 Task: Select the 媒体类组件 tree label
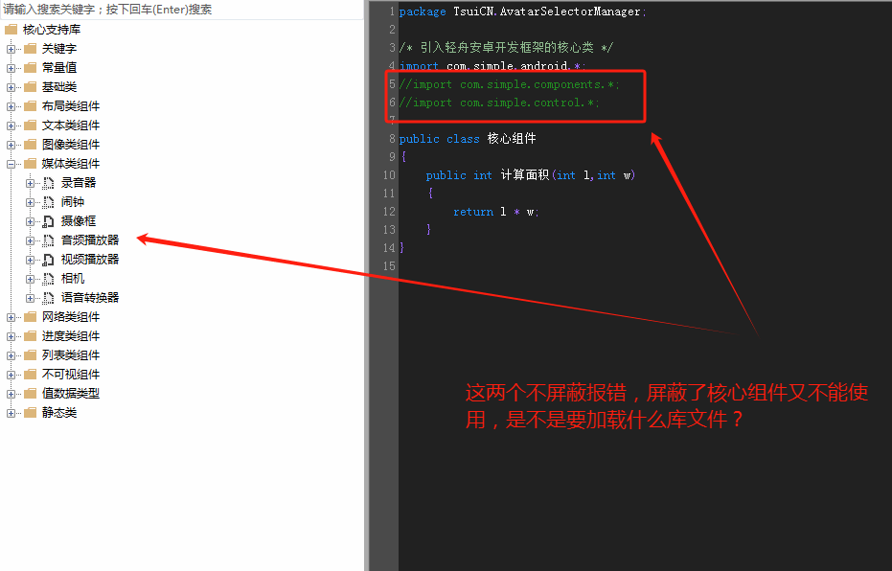71,164
